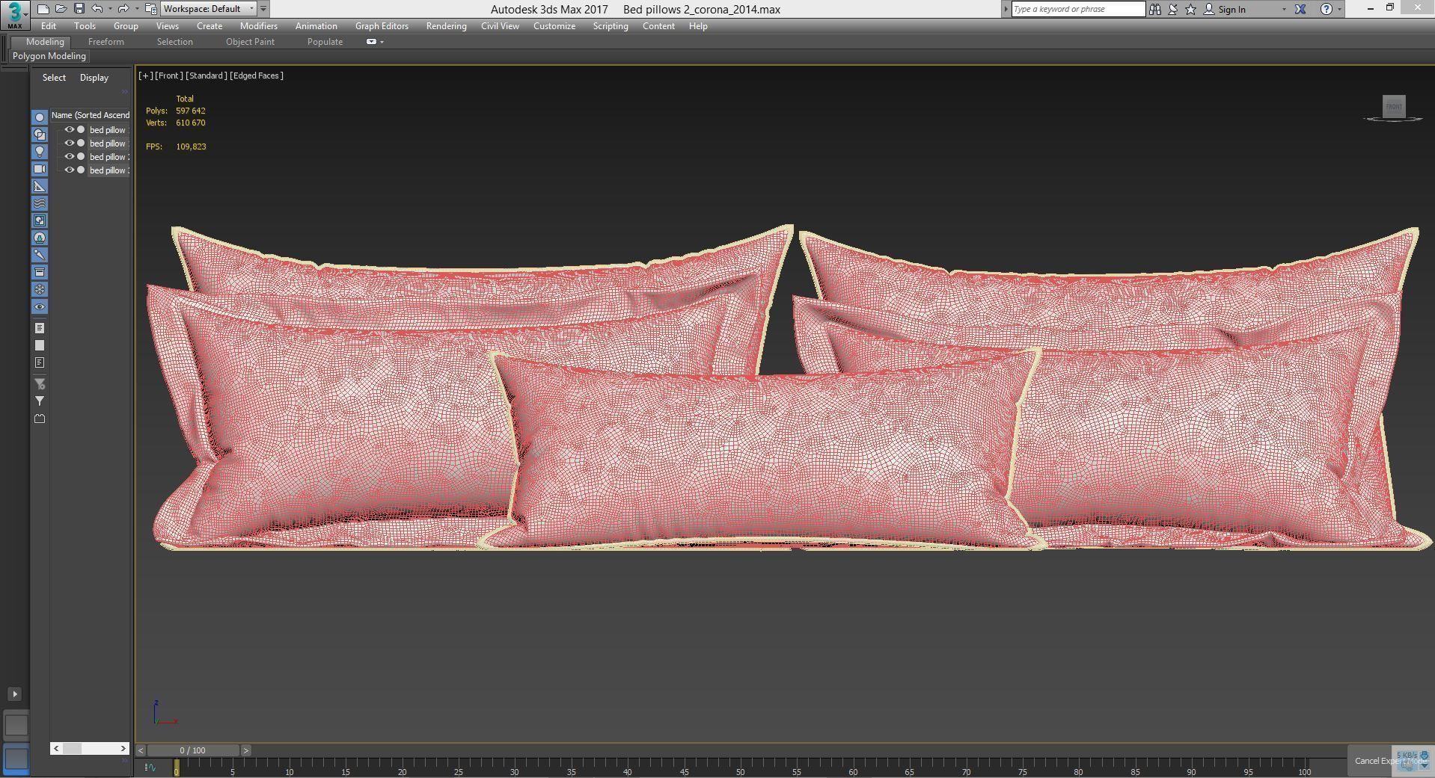Open the [Standard] viewport shading menu
The width and height of the screenshot is (1435, 778).
point(206,75)
